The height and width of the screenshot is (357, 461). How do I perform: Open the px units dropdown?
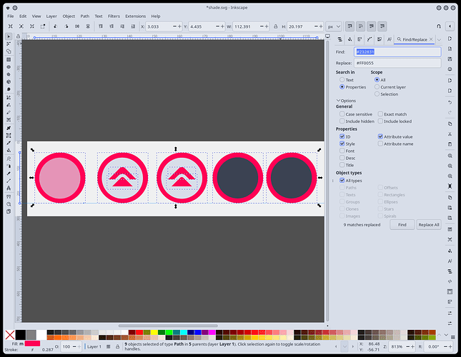[x=332, y=26]
